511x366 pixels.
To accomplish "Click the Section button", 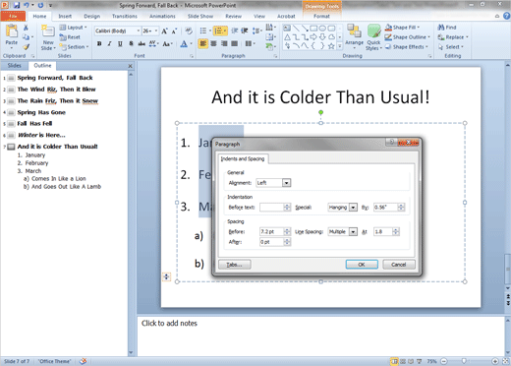I will pos(74,47).
